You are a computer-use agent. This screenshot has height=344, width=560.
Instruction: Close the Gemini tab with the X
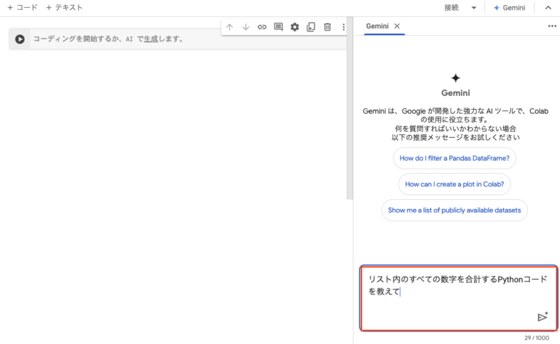coord(397,26)
